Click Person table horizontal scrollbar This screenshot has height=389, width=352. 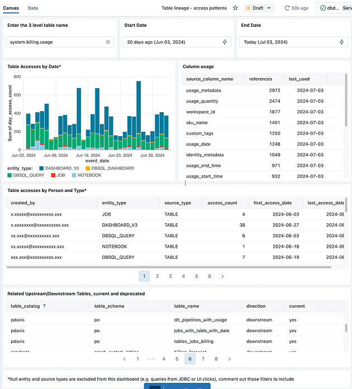coord(169,267)
